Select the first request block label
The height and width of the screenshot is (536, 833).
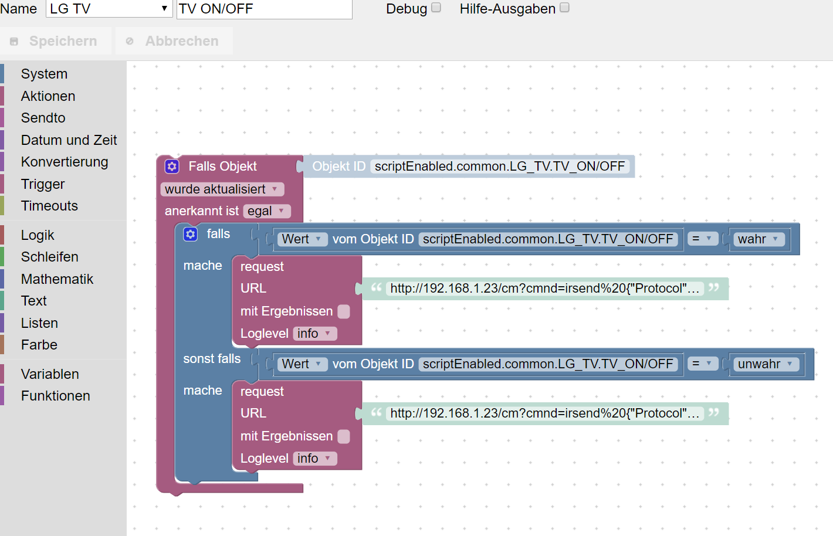[262, 267]
